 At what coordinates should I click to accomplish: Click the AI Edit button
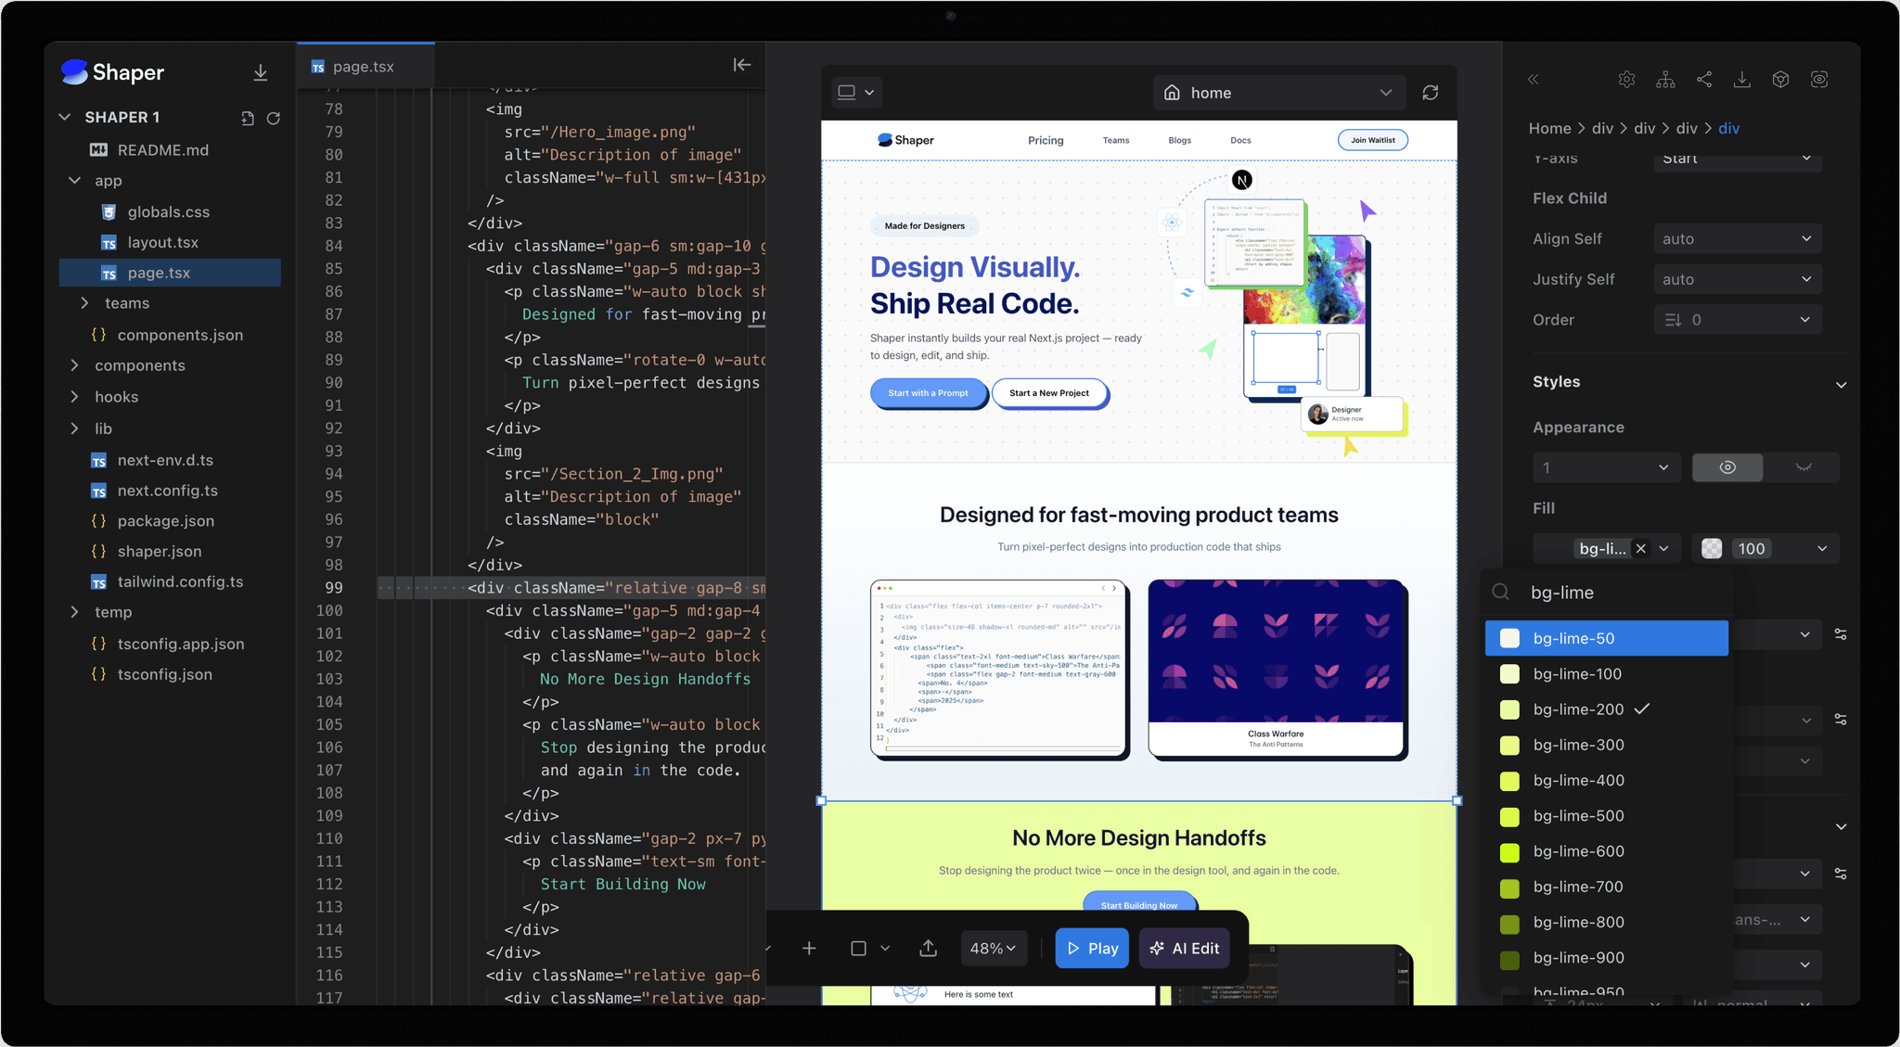click(x=1185, y=948)
